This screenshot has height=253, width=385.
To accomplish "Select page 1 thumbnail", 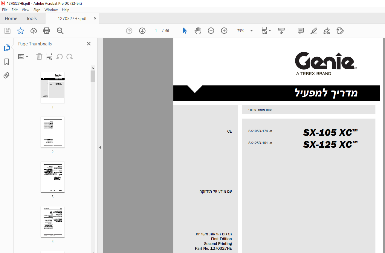I will pos(53,87).
